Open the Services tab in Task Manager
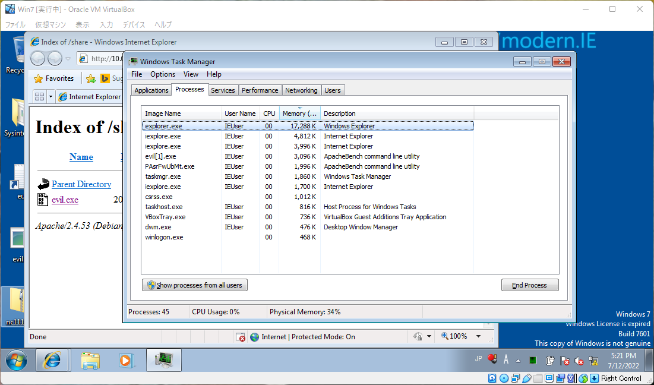The image size is (654, 385). tap(223, 90)
